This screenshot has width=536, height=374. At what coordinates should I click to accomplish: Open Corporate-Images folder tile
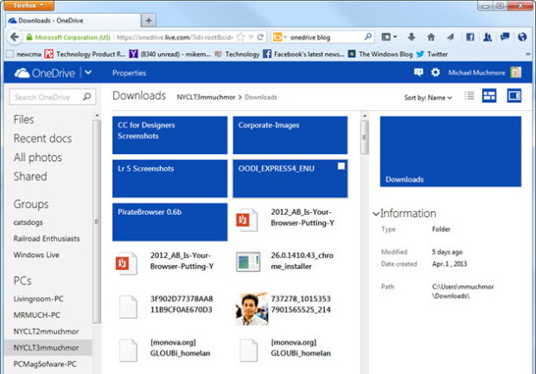[290, 135]
